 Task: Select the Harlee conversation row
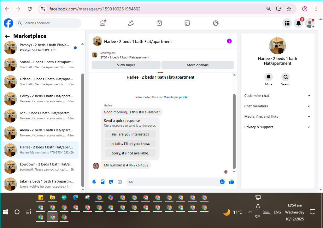point(40,150)
